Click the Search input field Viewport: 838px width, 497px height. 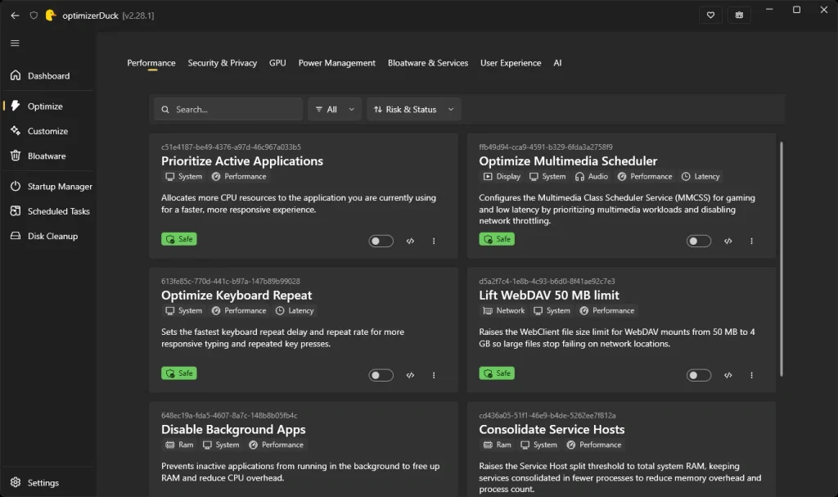[228, 109]
